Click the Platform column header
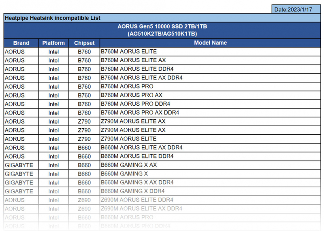Viewport: 324px width, 231px height. pyautogui.click(x=53, y=43)
